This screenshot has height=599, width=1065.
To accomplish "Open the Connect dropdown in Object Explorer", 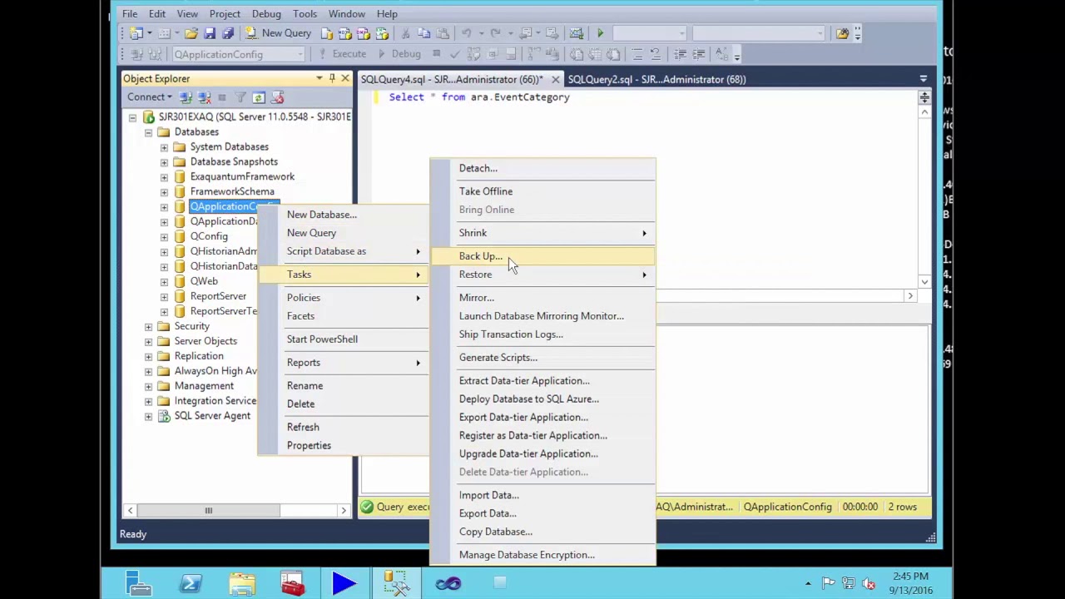I will [150, 97].
